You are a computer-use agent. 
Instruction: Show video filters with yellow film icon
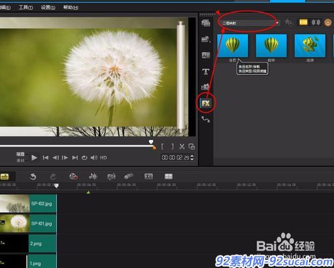(x=303, y=22)
